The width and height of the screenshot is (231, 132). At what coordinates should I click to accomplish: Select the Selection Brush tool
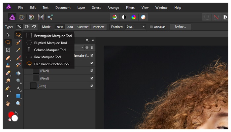[x=18, y=43]
